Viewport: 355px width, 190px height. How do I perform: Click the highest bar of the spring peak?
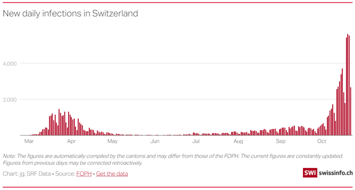point(59,123)
